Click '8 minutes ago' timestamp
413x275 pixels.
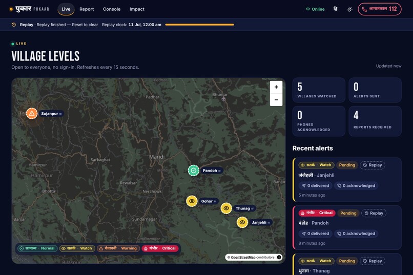tap(312, 243)
